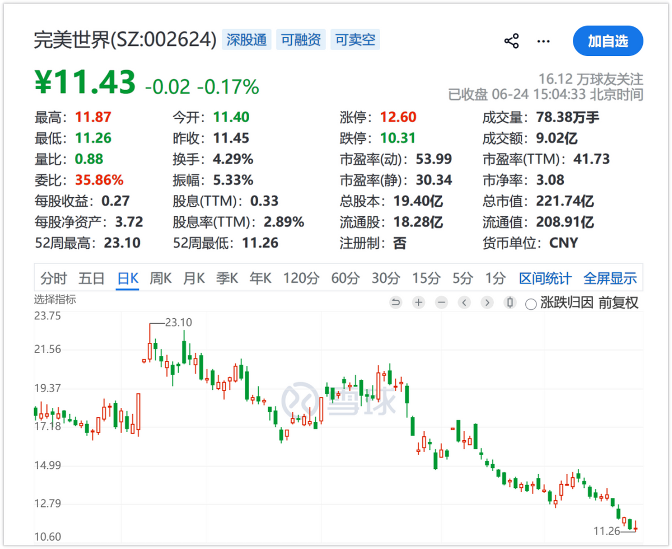672x549 pixels.
Task: Switch to the 30分 chart tab
Action: 386,278
